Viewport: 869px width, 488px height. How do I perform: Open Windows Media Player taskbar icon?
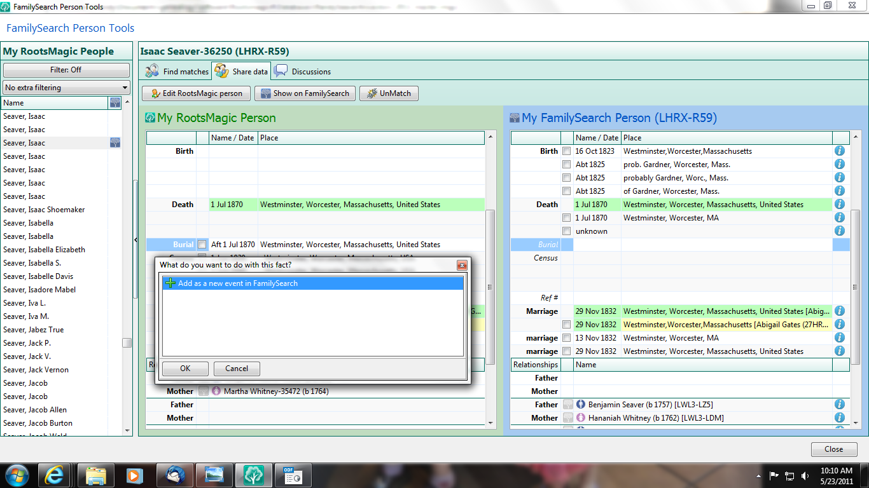(134, 475)
